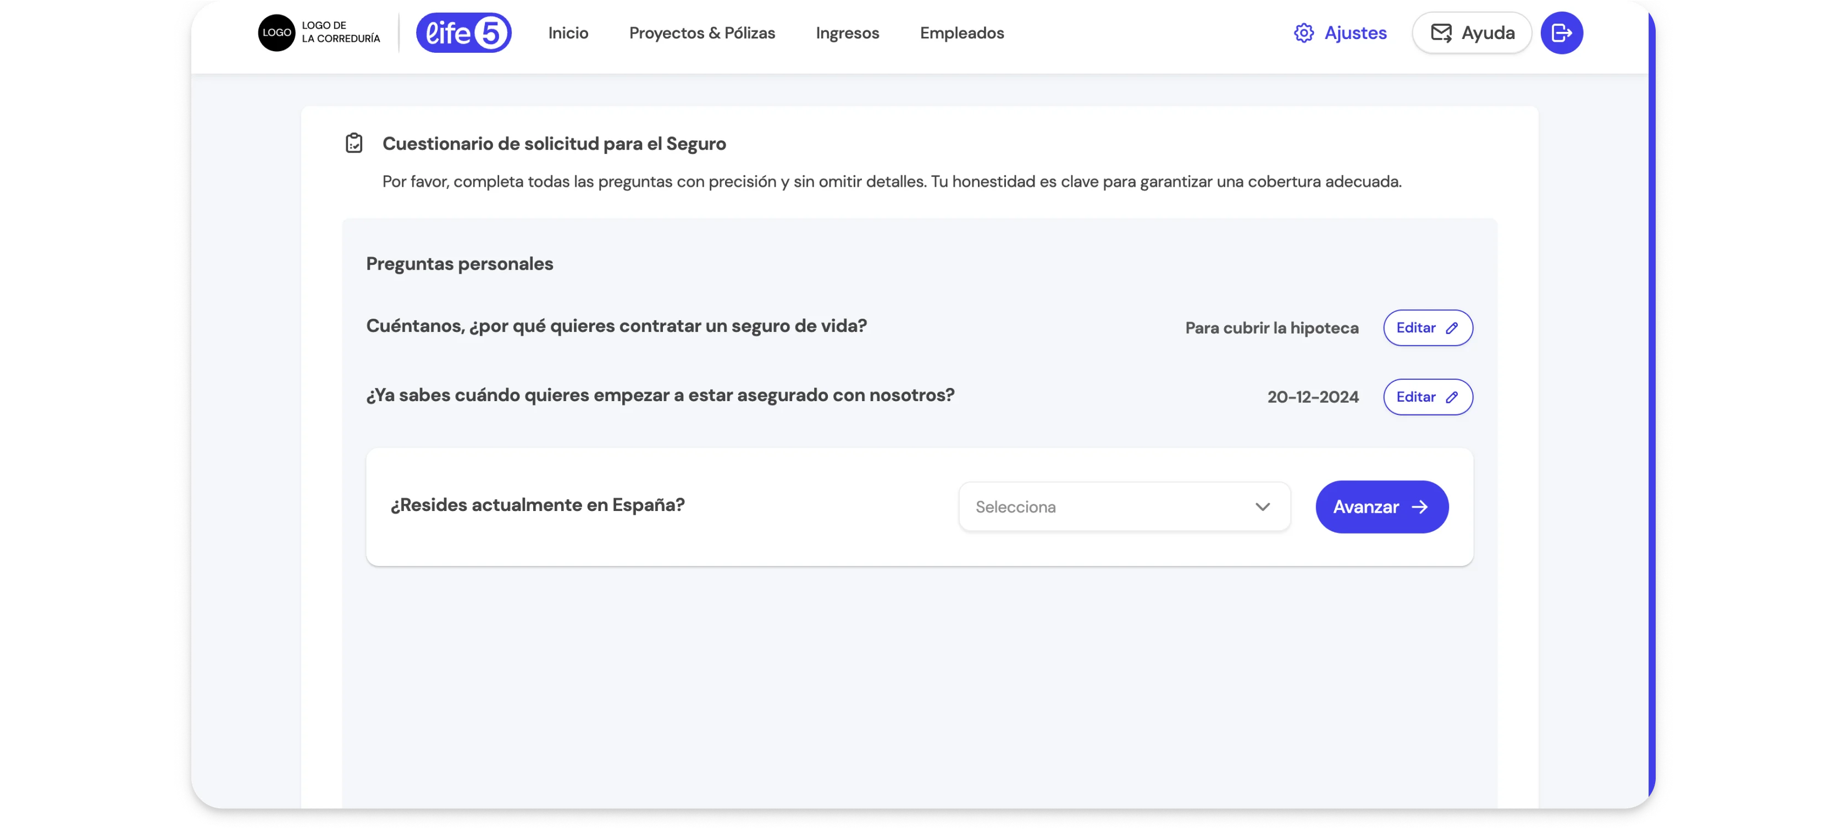Click the 'Cuestionario de solicitud para el Seguro' title
This screenshot has width=1847, height=833.
(554, 143)
